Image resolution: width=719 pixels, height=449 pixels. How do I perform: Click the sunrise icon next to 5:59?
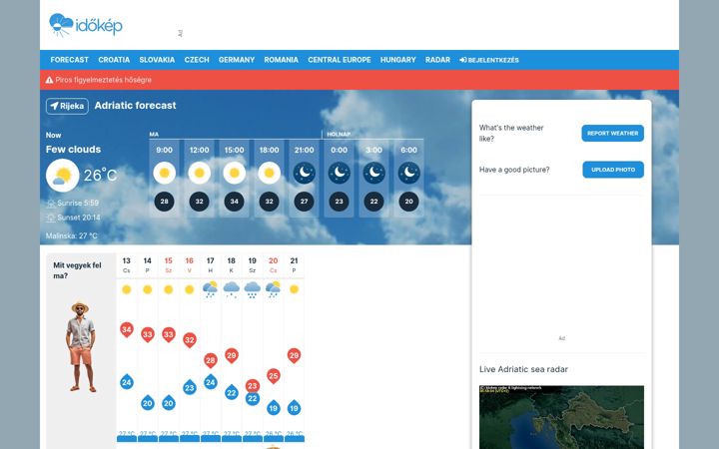pyautogui.click(x=51, y=204)
